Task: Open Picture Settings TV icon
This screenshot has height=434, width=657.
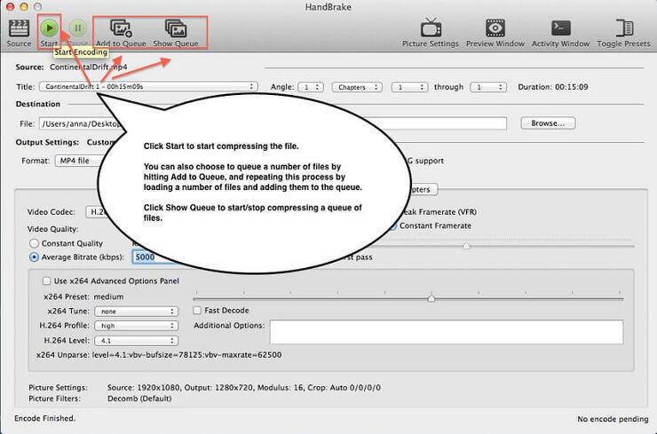Action: point(431,28)
